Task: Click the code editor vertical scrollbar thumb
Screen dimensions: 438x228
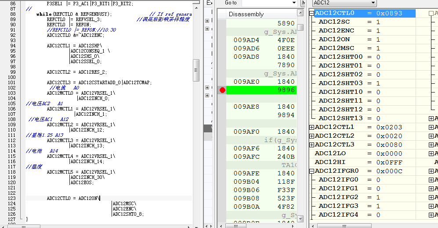Action: pyautogui.click(x=196, y=70)
